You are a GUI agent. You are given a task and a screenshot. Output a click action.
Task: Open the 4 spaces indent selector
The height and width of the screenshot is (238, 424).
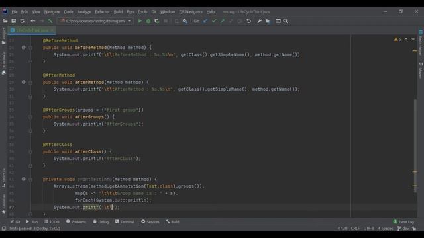click(x=386, y=229)
